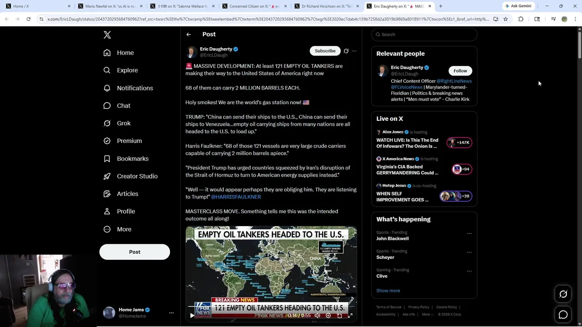Open the post's three-dot options menu

pos(354,51)
